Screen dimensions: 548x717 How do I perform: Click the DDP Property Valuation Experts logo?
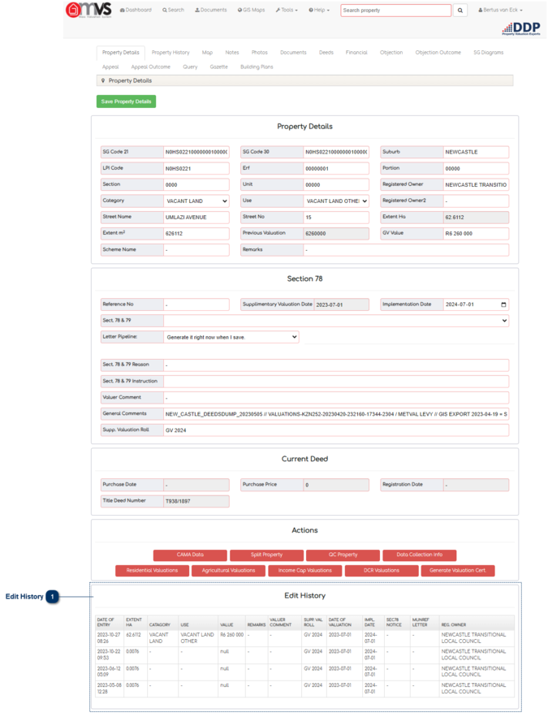(521, 28)
